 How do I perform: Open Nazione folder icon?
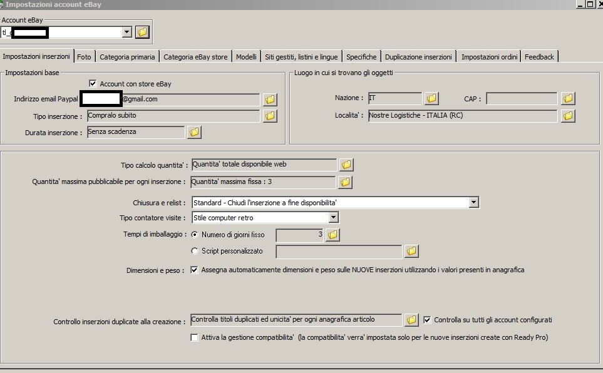[431, 98]
